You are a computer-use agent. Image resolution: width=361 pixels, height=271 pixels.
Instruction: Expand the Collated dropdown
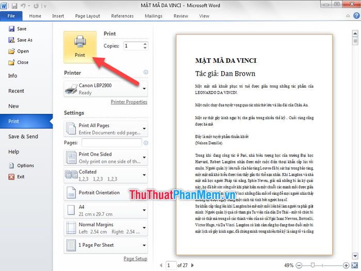(106, 175)
